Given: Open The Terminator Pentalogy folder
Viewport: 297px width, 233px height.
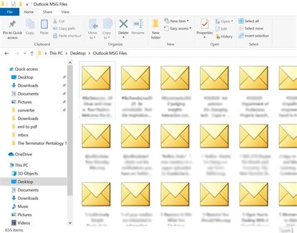Looking at the screenshot, I should click(39, 143).
